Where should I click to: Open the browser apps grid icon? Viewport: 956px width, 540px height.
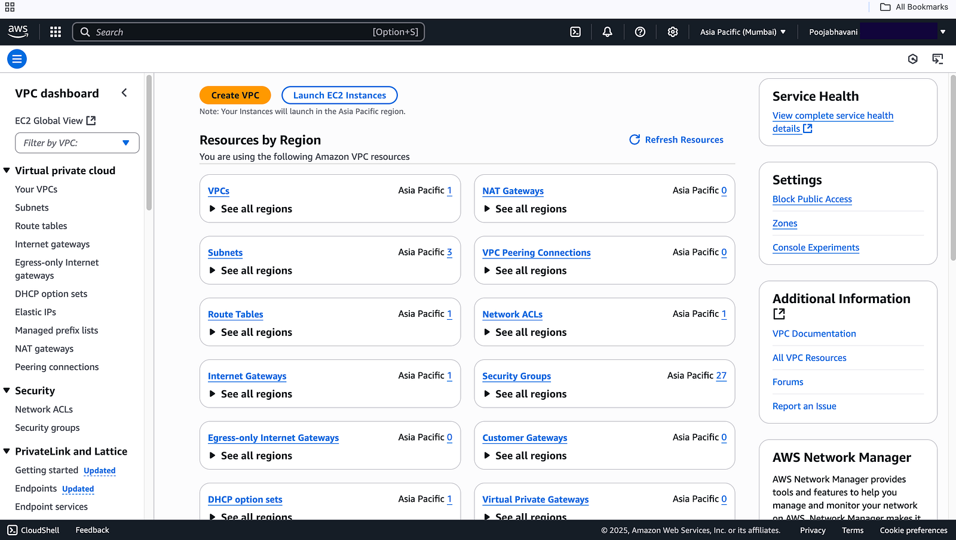[10, 7]
